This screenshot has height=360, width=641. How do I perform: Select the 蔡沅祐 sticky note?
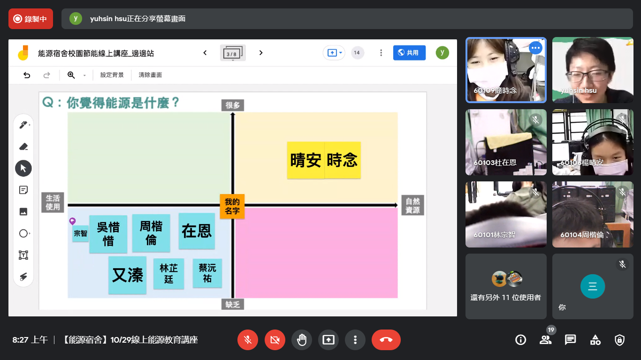pos(207,273)
